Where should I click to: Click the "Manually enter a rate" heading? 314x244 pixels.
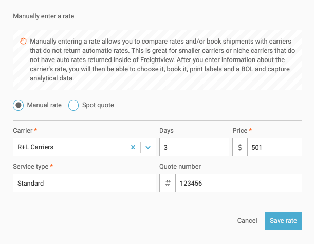[x=43, y=15]
